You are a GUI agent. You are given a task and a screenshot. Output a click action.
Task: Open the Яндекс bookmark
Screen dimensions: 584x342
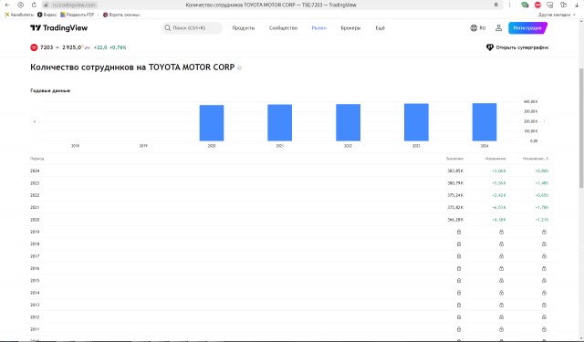click(47, 15)
